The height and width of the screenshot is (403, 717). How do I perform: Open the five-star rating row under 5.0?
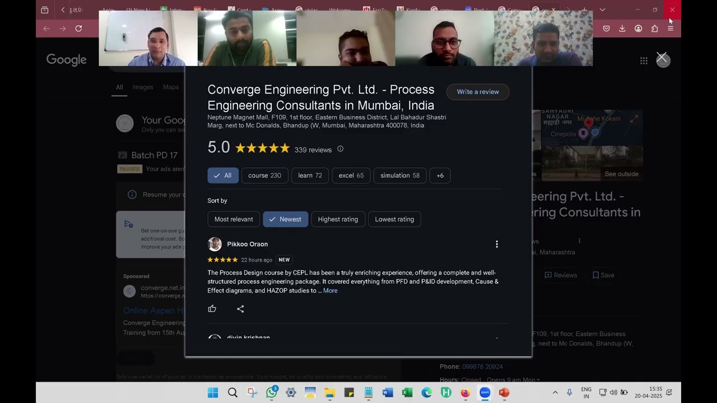pyautogui.click(x=262, y=148)
